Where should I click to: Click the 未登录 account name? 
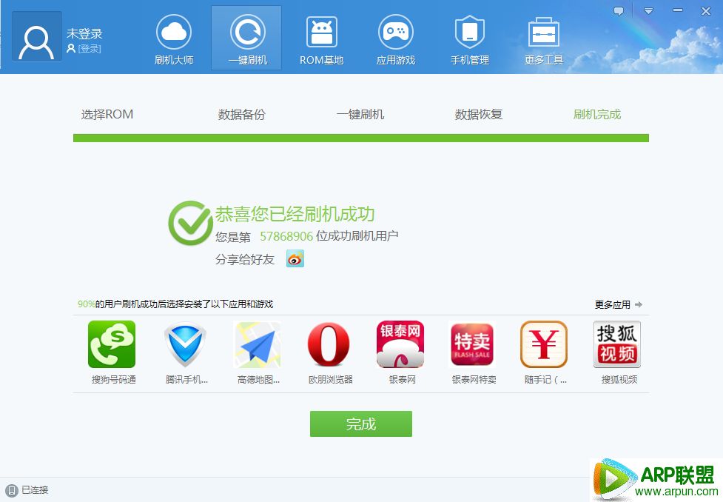(84, 33)
